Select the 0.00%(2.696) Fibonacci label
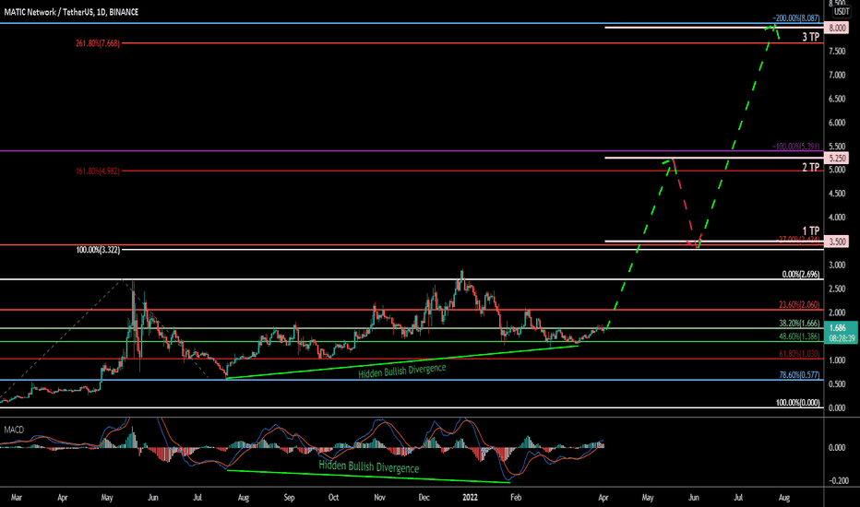The height and width of the screenshot is (507, 860). pyautogui.click(x=801, y=274)
